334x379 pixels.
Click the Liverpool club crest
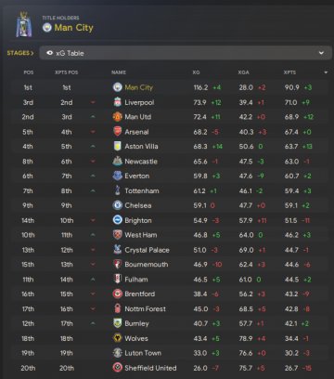118,102
